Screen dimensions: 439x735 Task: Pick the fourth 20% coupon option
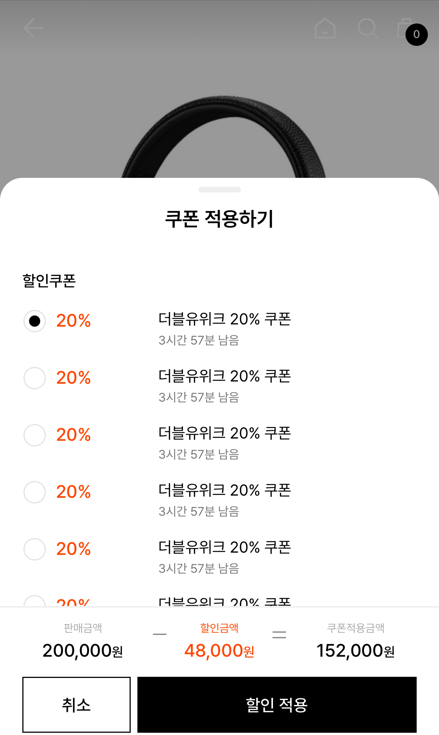click(x=35, y=492)
